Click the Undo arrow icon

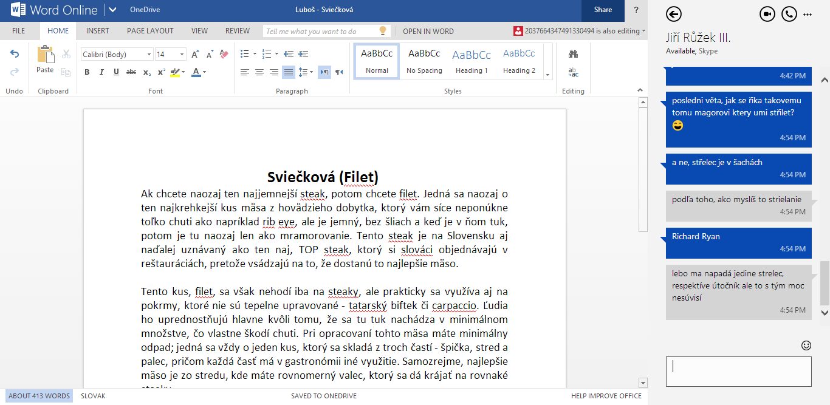click(15, 54)
